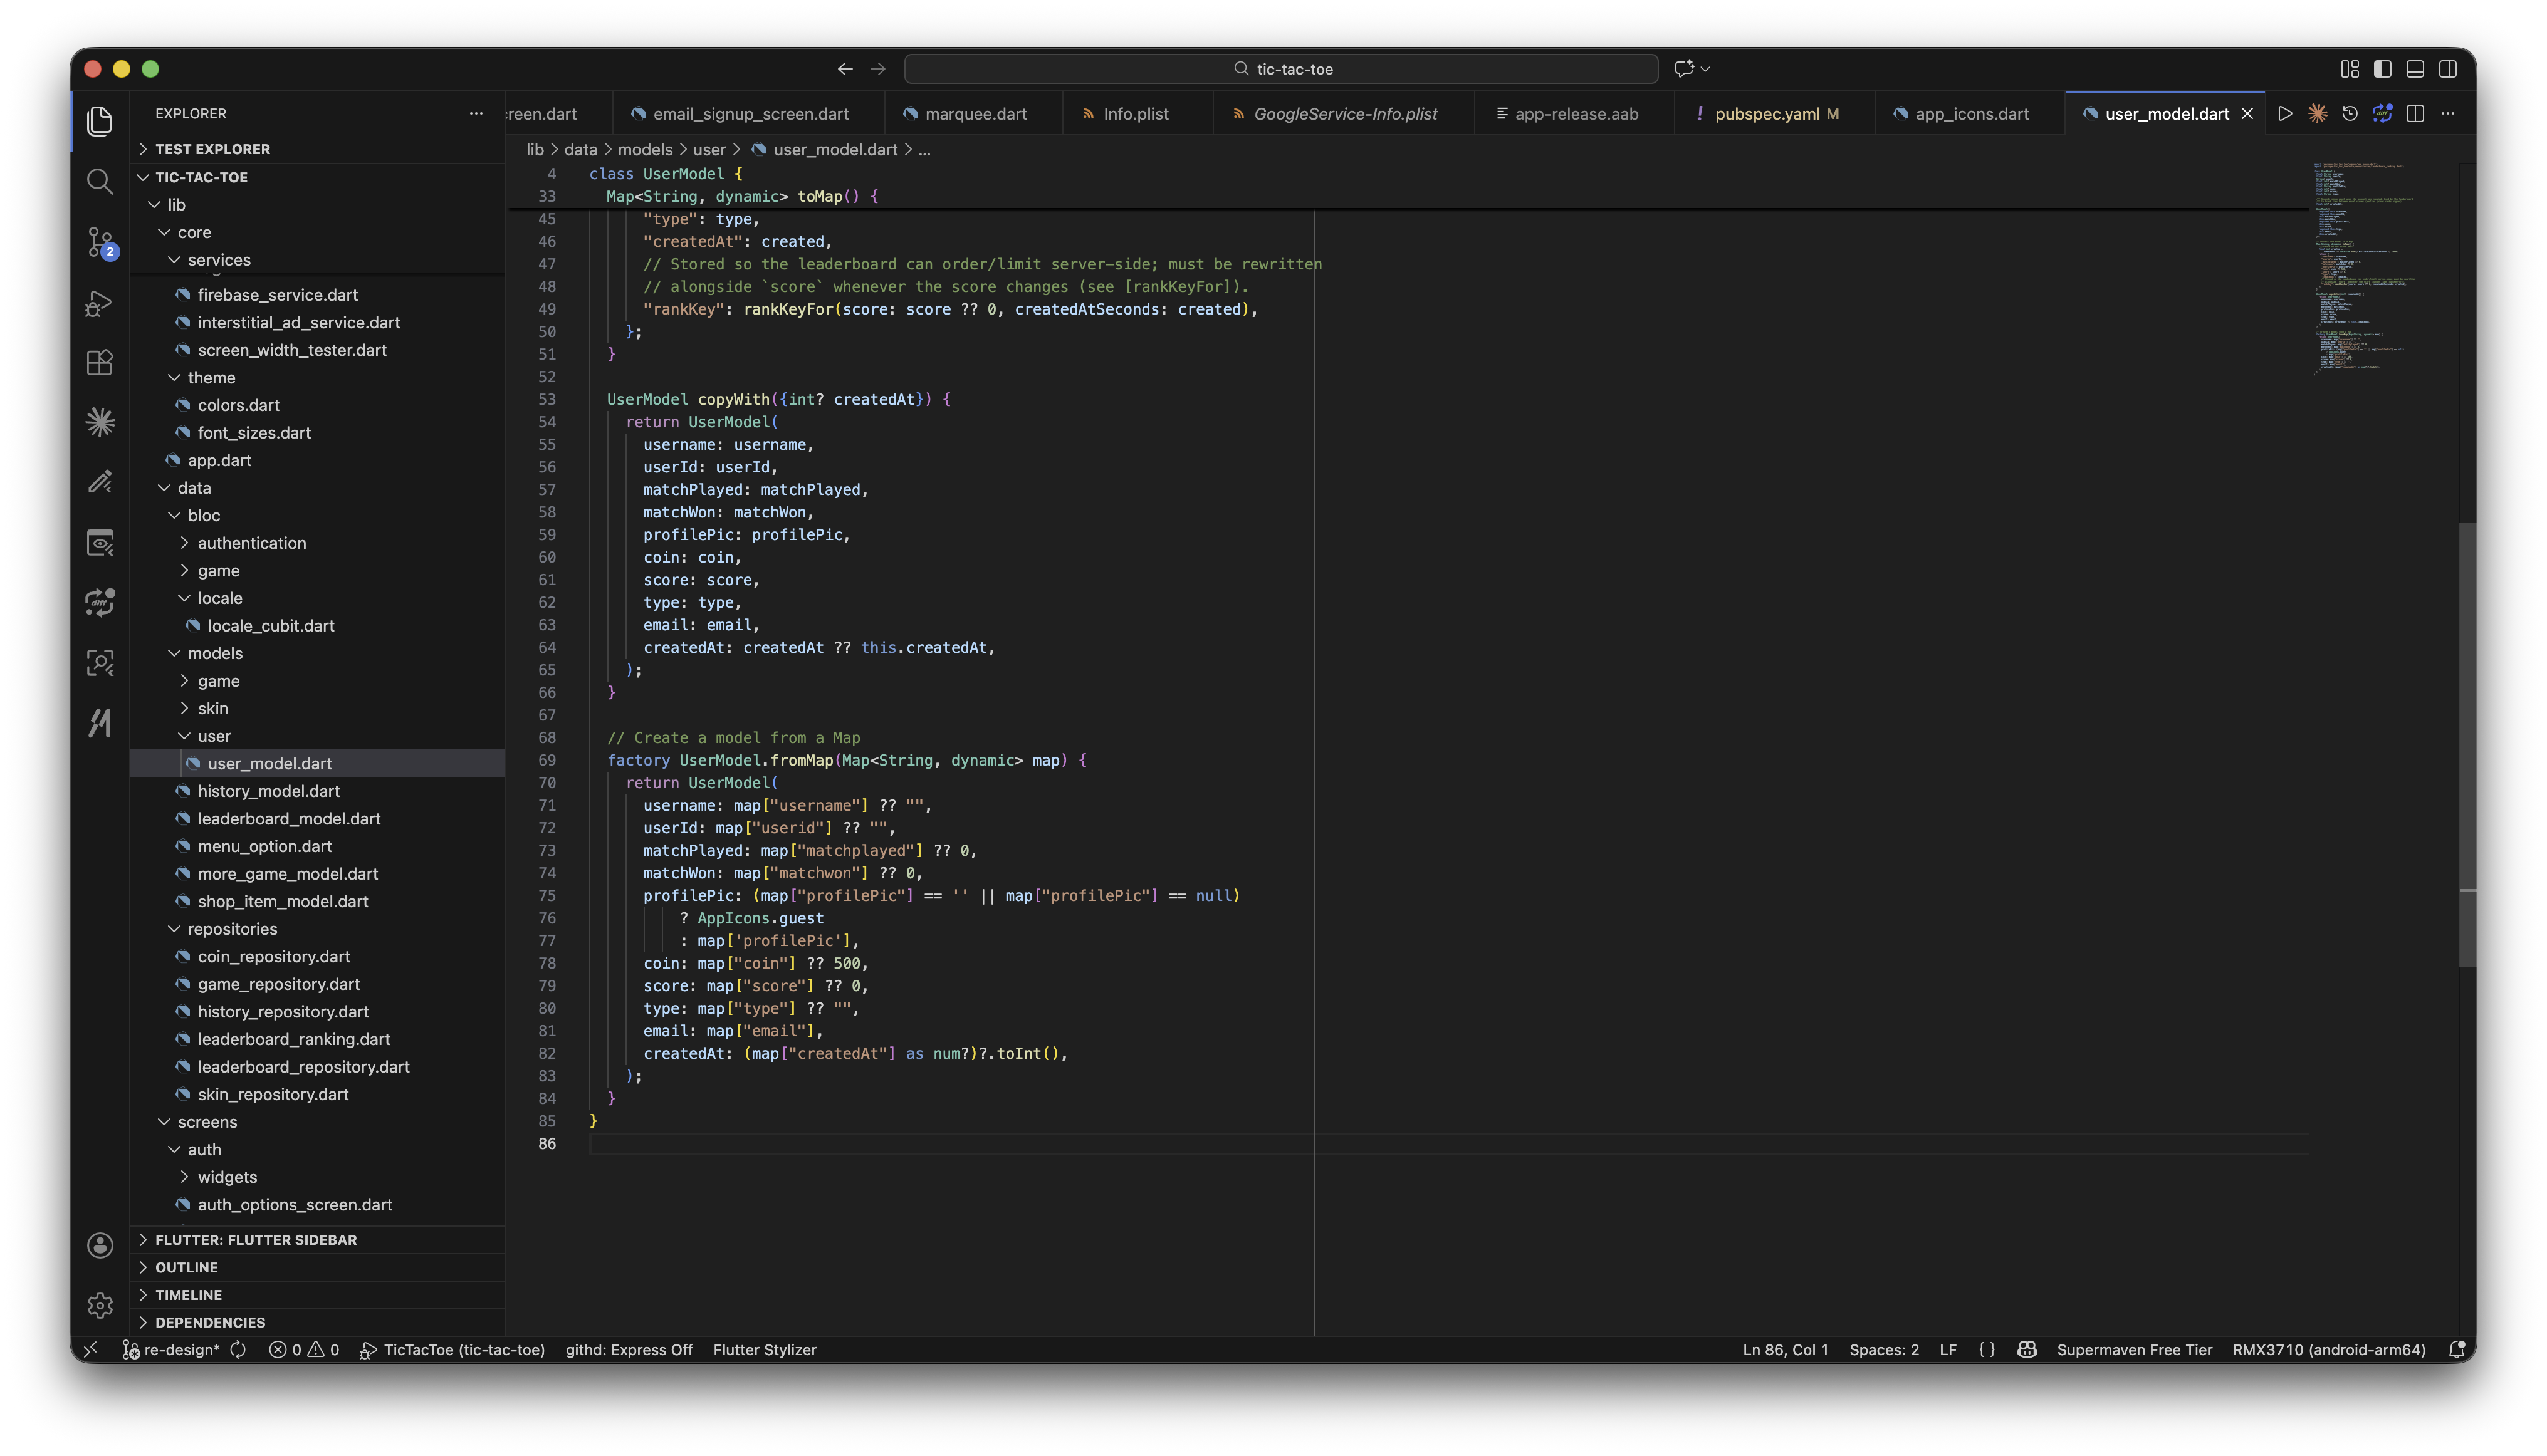Click Spaces: 2 indentation setting
Image resolution: width=2547 pixels, height=1456 pixels.
click(x=1884, y=1350)
